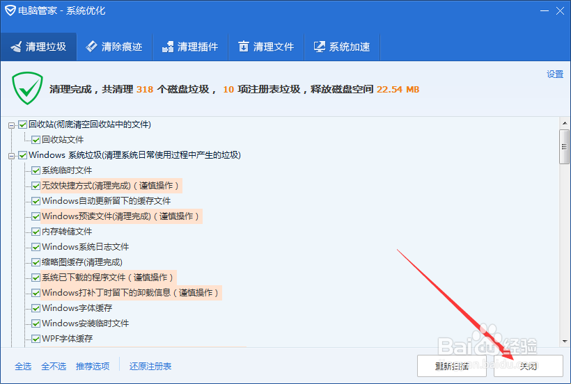Click the plugin blocks icon on 清理插件 tab
This screenshot has width=571, height=384.
(x=168, y=47)
